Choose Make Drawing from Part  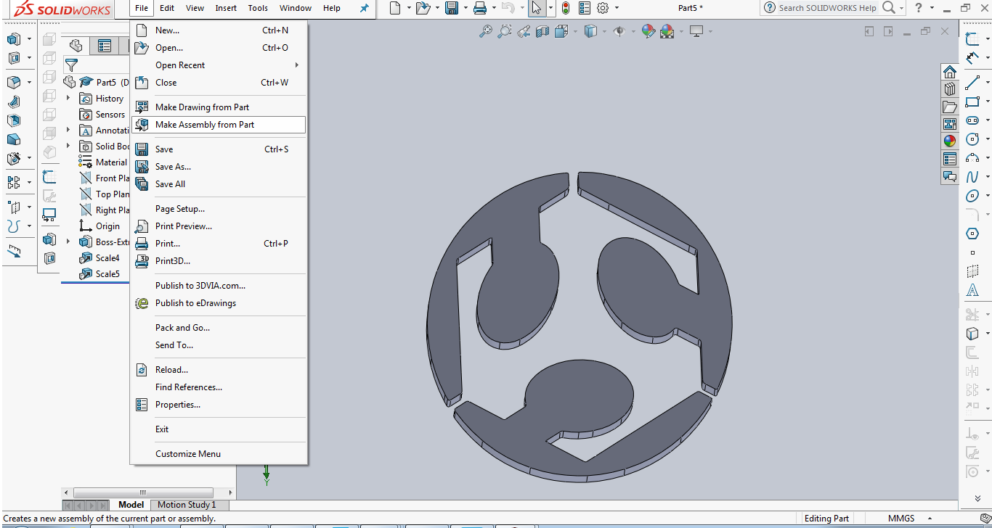point(219,107)
